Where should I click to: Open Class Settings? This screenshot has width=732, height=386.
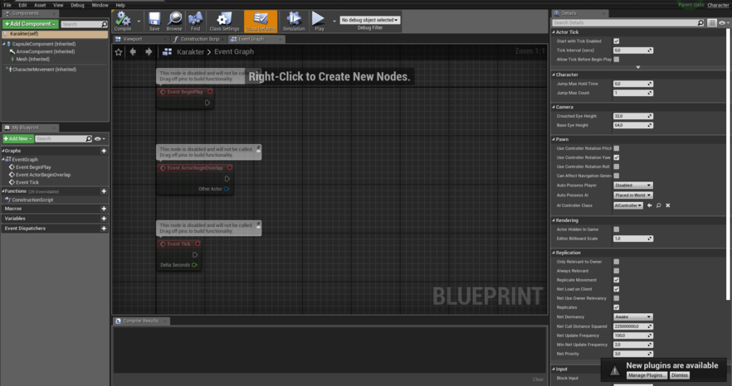[x=224, y=22]
